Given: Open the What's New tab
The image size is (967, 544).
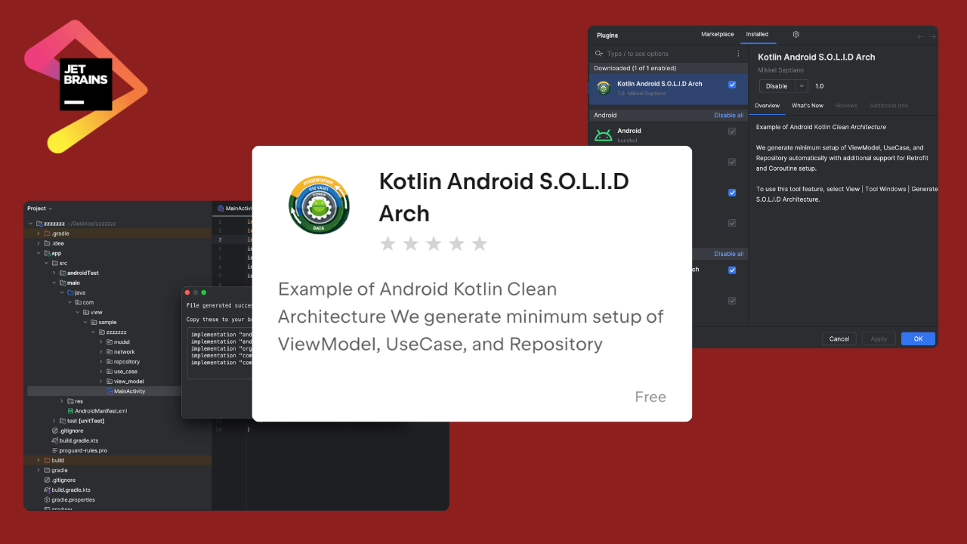Looking at the screenshot, I should pos(808,106).
